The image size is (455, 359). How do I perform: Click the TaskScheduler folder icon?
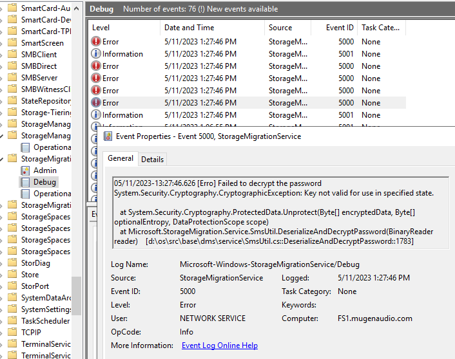pos(12,321)
